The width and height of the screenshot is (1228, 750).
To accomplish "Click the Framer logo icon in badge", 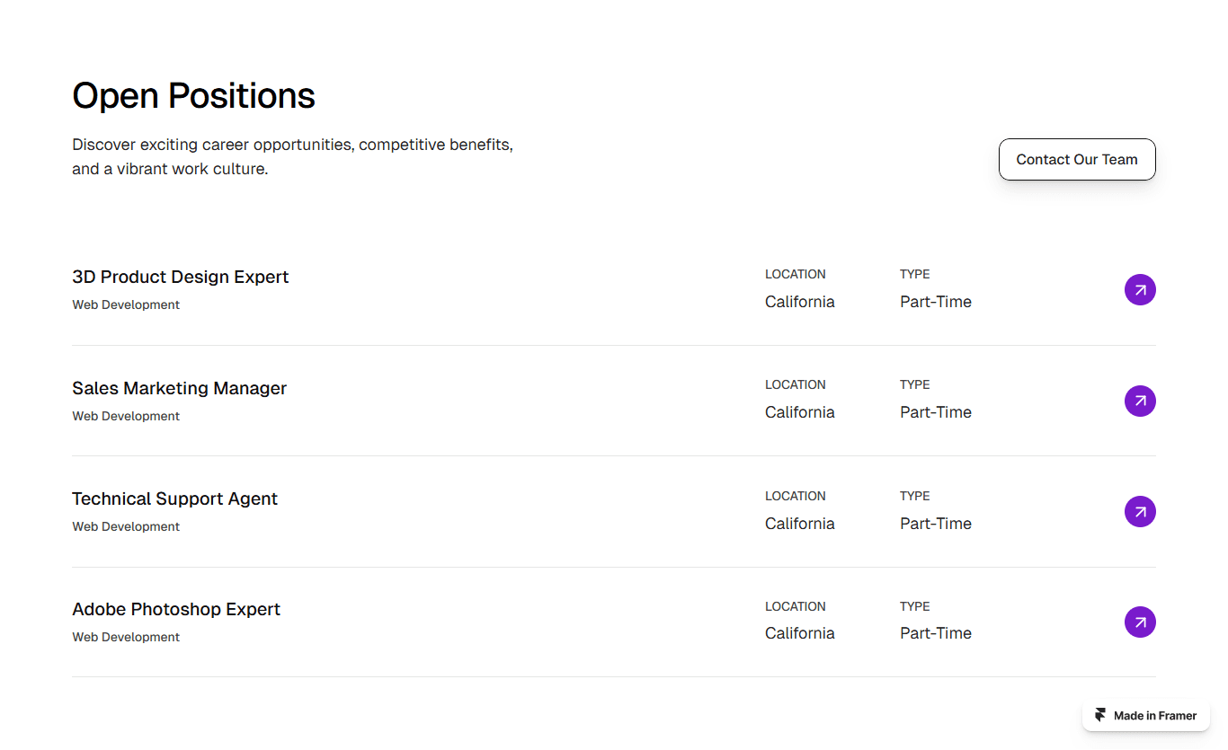I will point(1100,716).
